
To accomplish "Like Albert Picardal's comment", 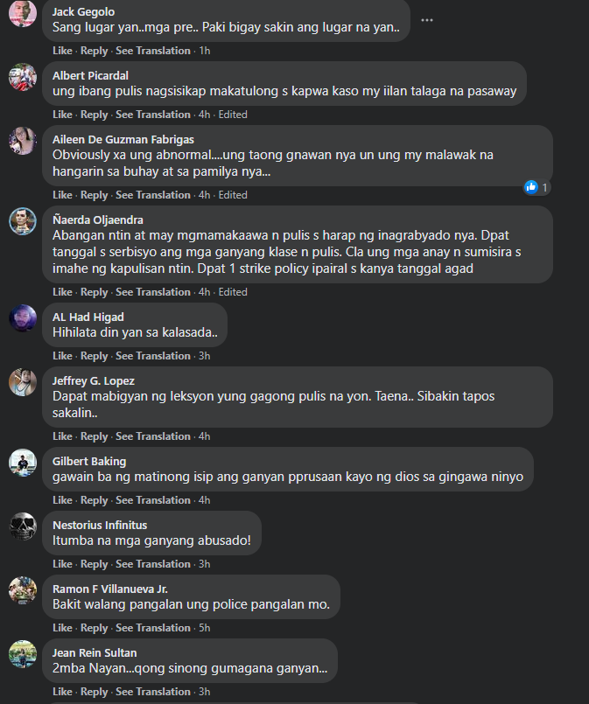I will point(62,115).
